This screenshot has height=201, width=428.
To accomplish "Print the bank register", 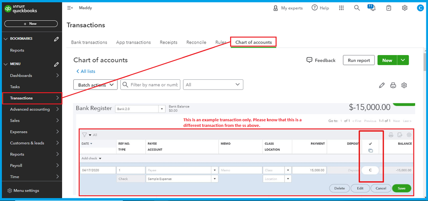I will (391, 134).
